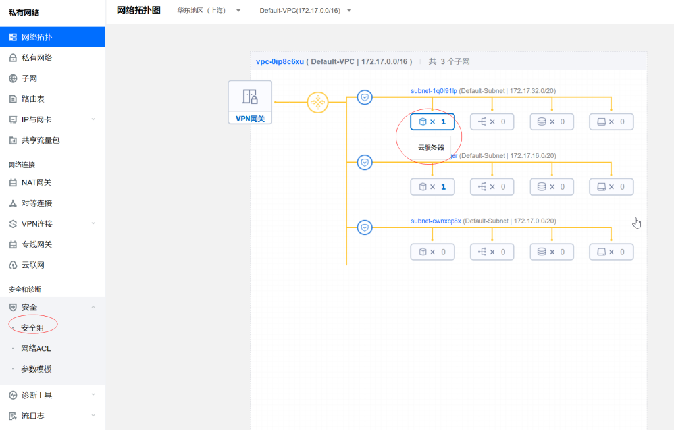The height and width of the screenshot is (430, 674).
Task: Expand the 诊断工具 submenu
Action: tap(93, 394)
